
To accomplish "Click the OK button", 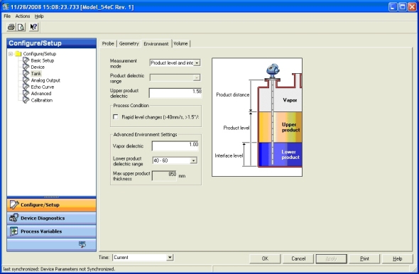I will [265, 258].
